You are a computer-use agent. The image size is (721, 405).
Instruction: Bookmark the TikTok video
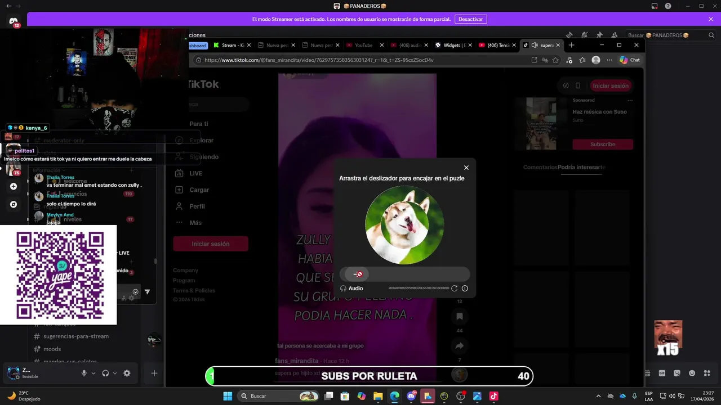point(460,316)
